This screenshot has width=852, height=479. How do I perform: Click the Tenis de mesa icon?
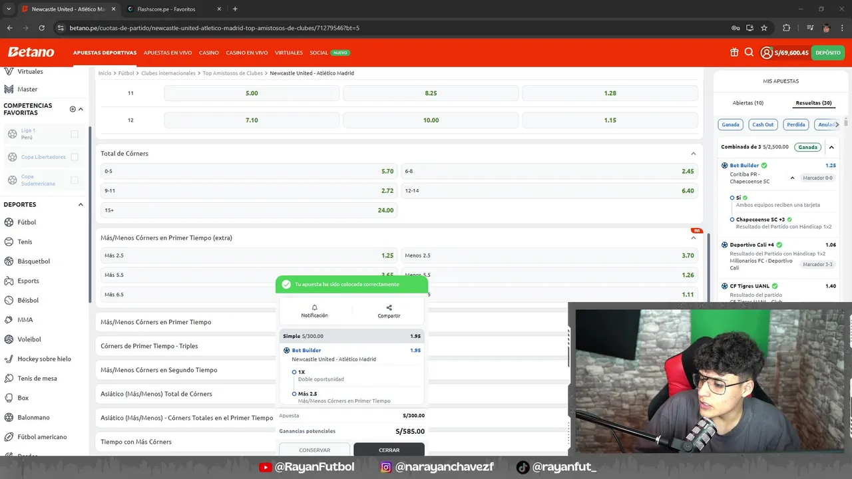pyautogui.click(x=9, y=378)
